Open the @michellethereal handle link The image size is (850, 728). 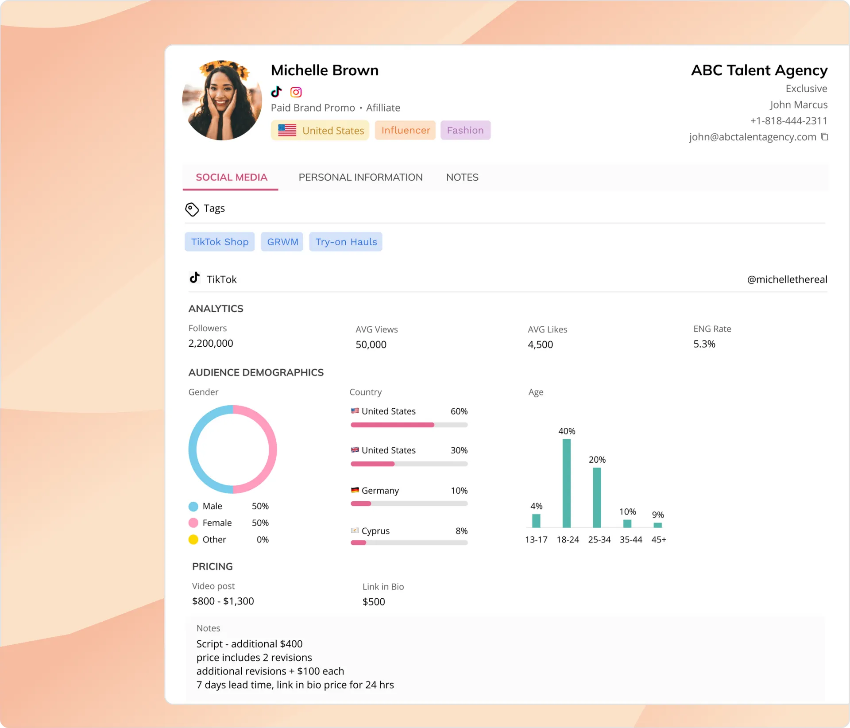[x=787, y=279]
